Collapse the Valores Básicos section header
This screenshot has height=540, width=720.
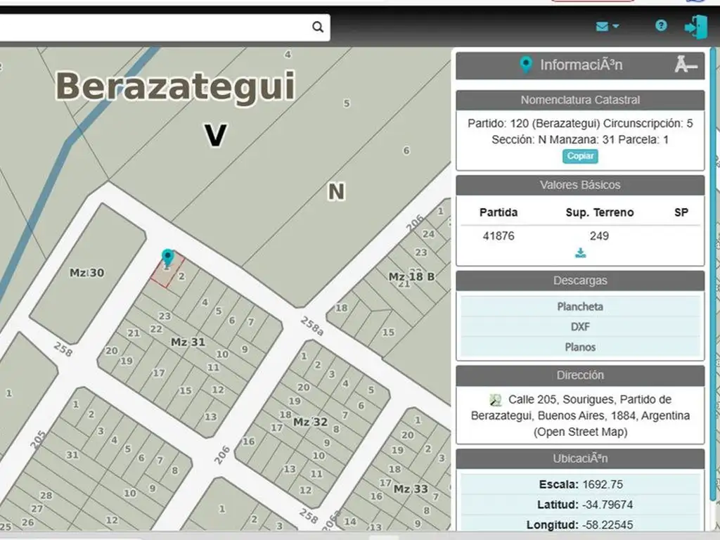pyautogui.click(x=580, y=185)
